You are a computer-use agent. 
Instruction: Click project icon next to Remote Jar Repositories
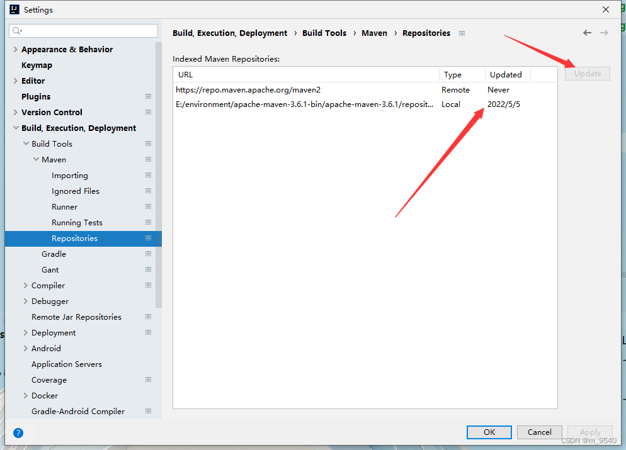[148, 317]
